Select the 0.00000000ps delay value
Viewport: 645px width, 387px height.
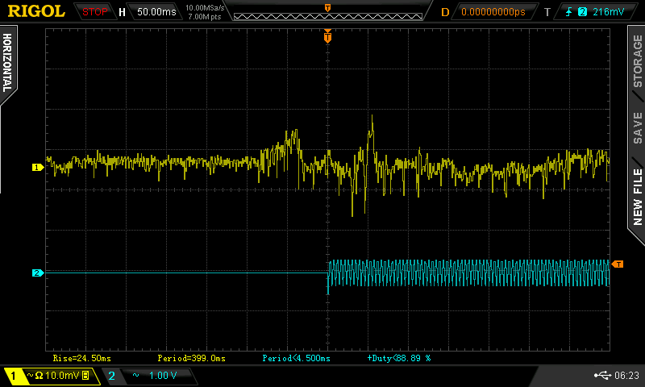coord(493,12)
